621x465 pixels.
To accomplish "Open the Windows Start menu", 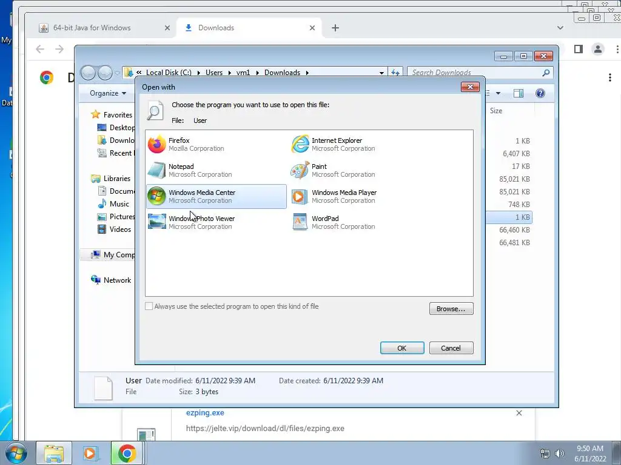I will pyautogui.click(x=15, y=453).
